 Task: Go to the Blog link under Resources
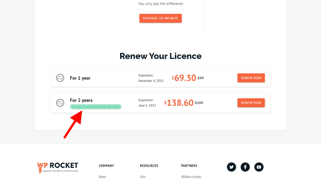pos(142,177)
